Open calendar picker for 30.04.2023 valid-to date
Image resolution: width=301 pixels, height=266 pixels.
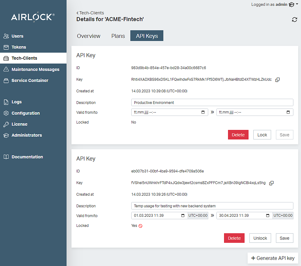click(268, 216)
